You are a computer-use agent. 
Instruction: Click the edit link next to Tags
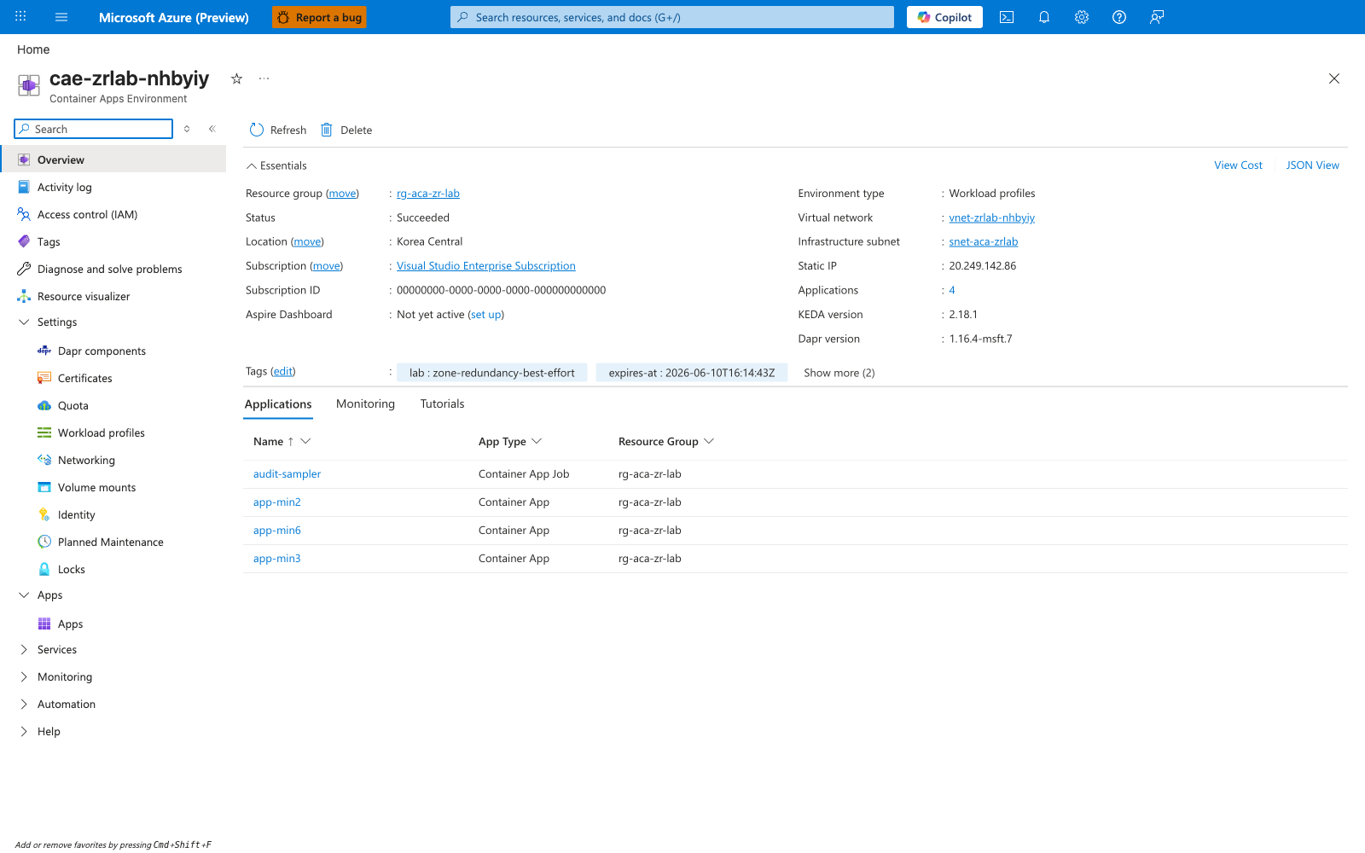pyautogui.click(x=282, y=372)
